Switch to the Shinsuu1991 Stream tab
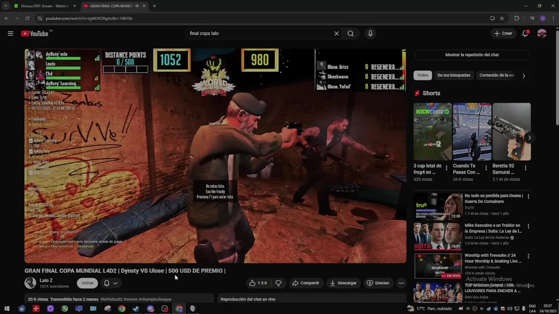559x314 pixels. pos(44,6)
